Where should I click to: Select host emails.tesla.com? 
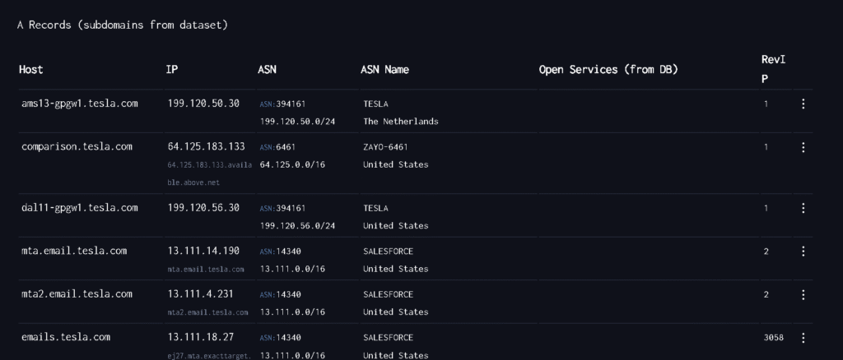[x=66, y=337]
